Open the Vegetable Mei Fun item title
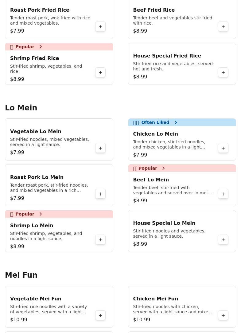241x333 pixels. coord(36,299)
